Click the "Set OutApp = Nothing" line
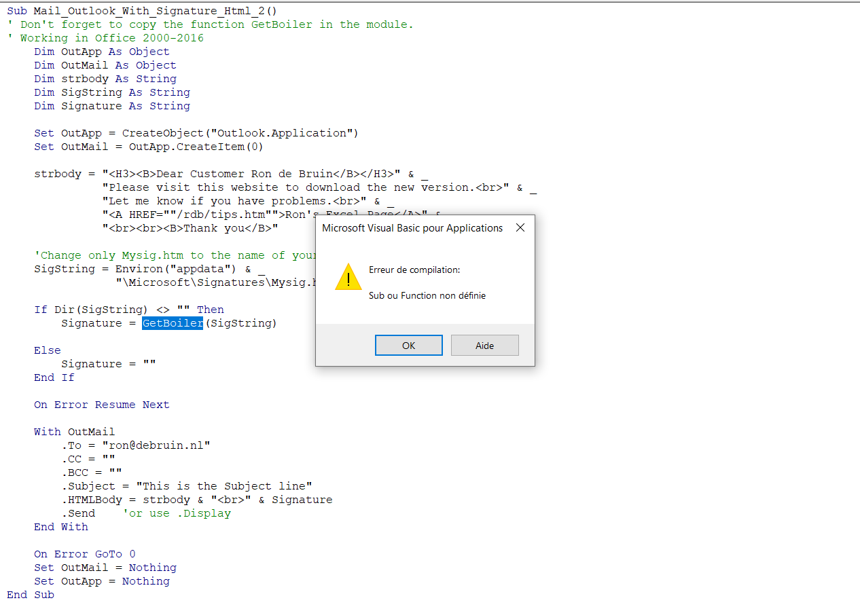The image size is (860, 609). point(102,581)
